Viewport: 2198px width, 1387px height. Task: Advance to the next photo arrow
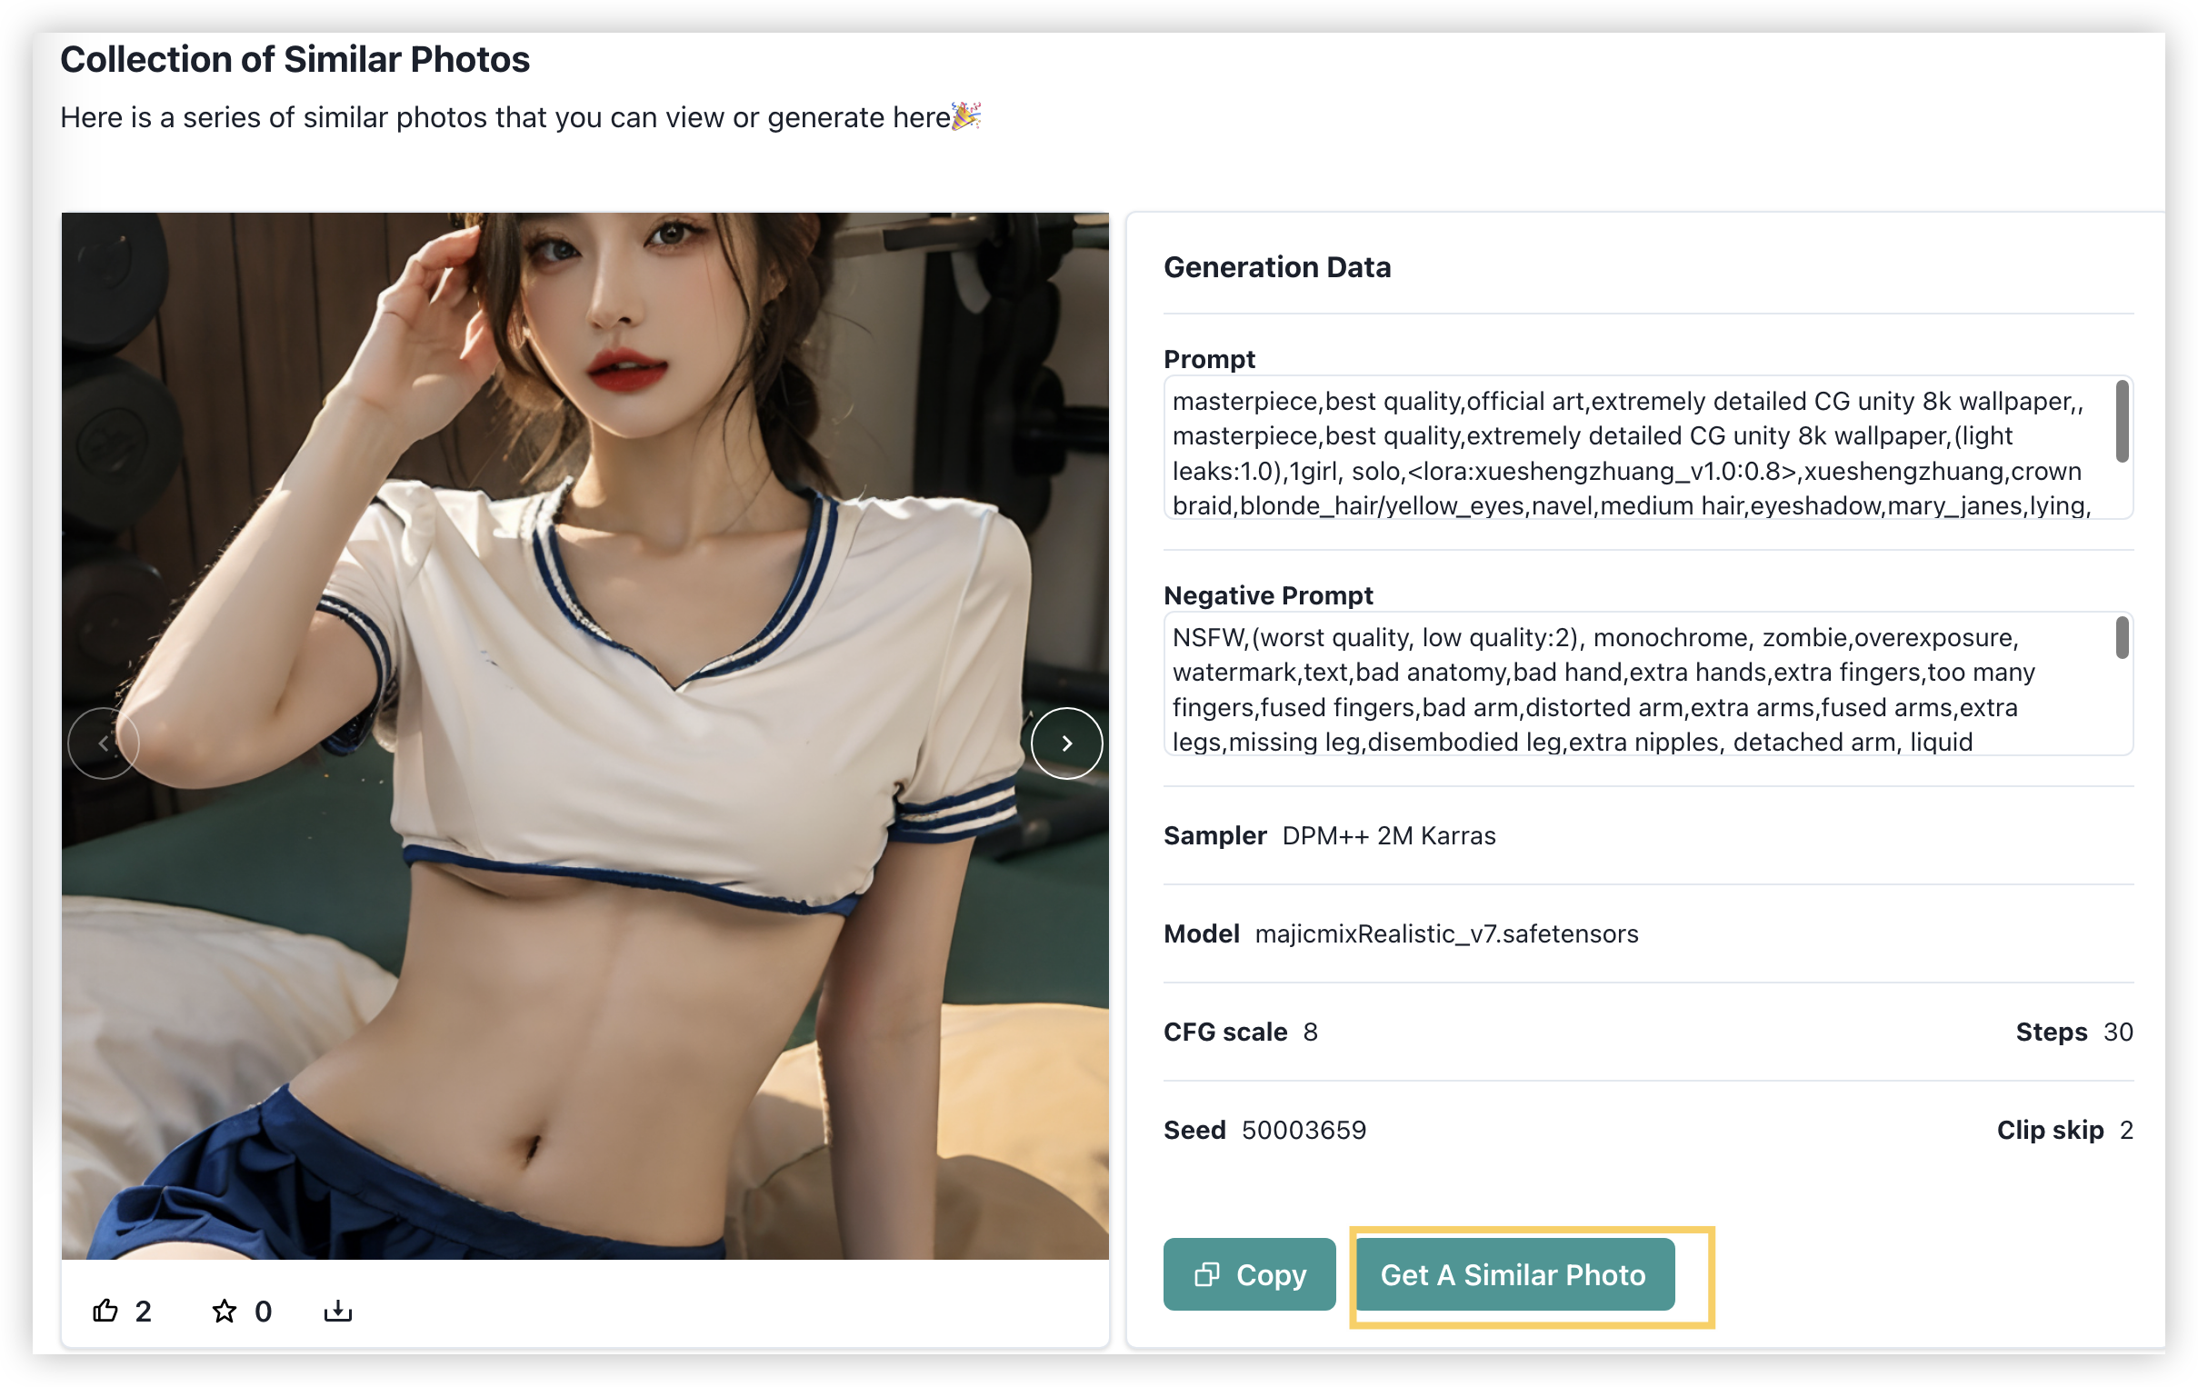1066,743
